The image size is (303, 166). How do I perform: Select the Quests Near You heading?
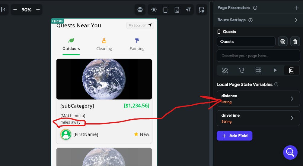pyautogui.click(x=79, y=26)
